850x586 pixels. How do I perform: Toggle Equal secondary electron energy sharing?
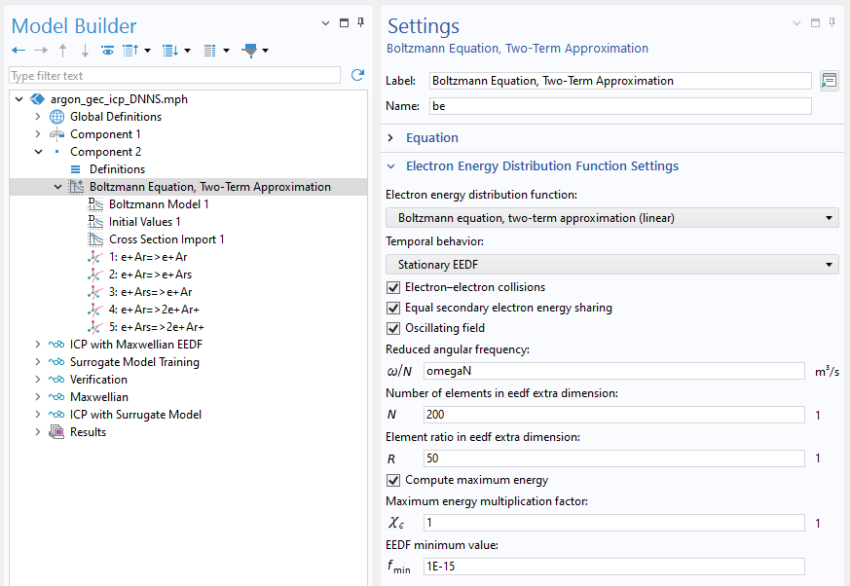[393, 308]
